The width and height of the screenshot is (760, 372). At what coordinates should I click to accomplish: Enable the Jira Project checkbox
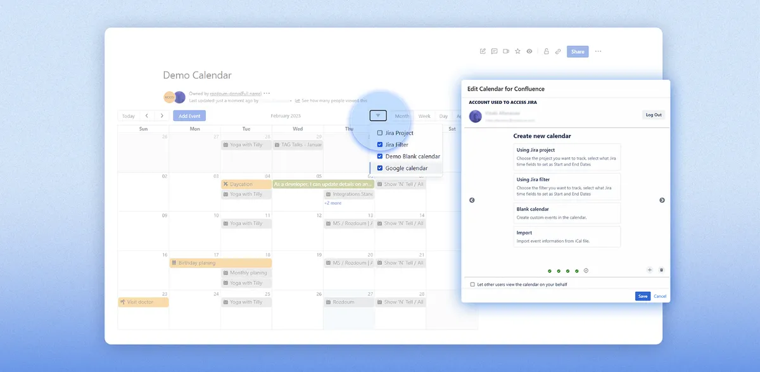pyautogui.click(x=380, y=133)
